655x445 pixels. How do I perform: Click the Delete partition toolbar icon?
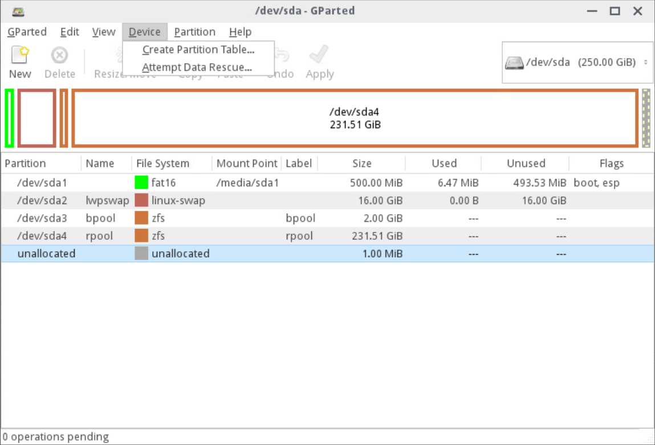pyautogui.click(x=59, y=56)
